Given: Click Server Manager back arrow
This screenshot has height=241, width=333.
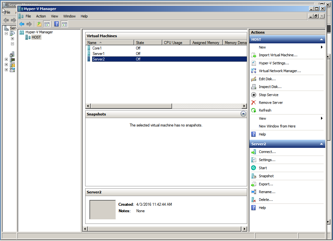Looking at the screenshot, I should tap(6, 20).
